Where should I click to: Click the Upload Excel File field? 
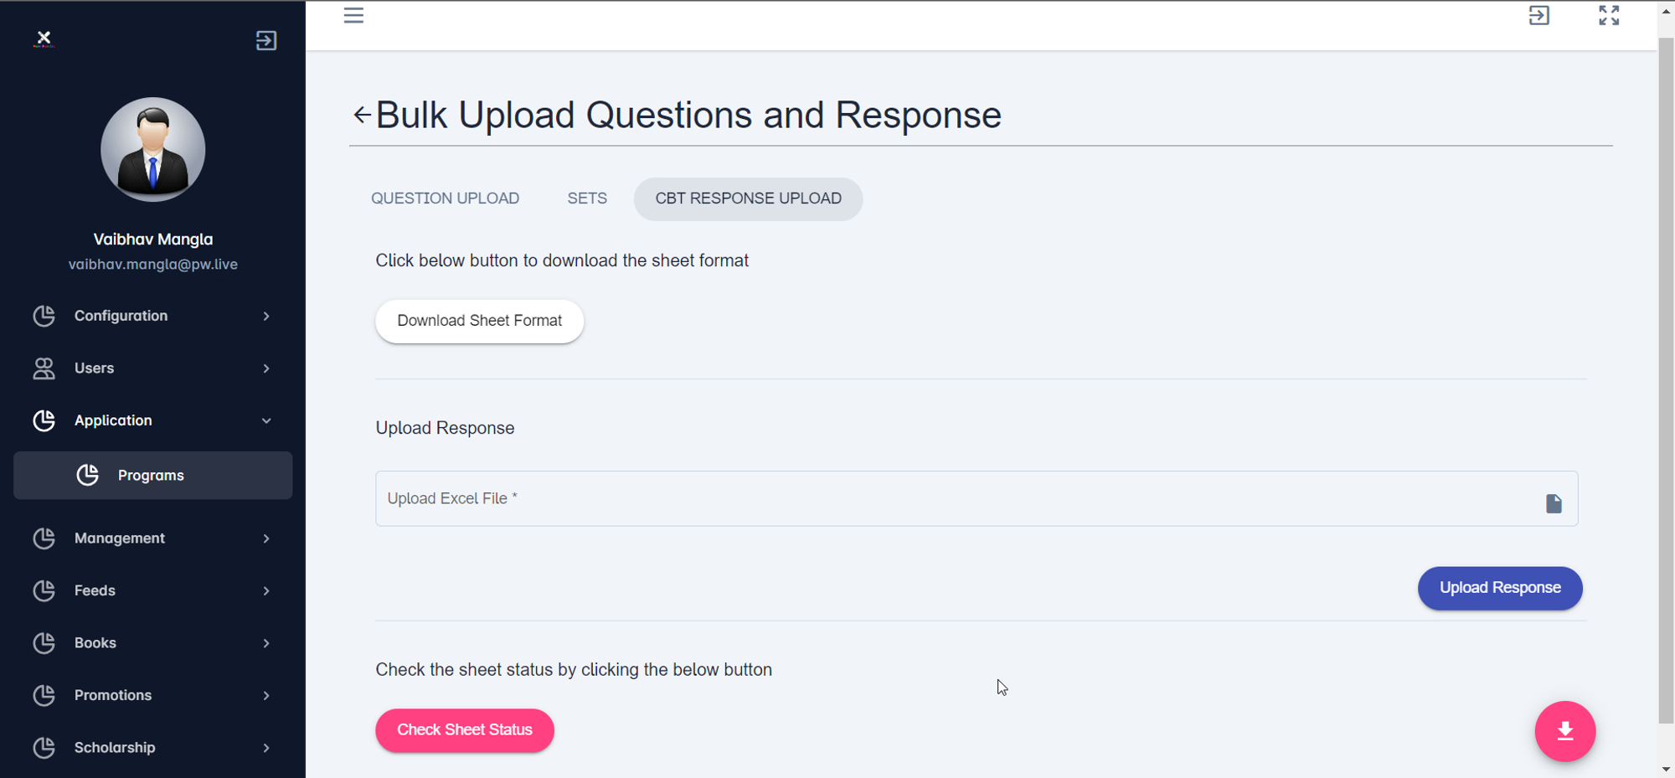click(955, 499)
